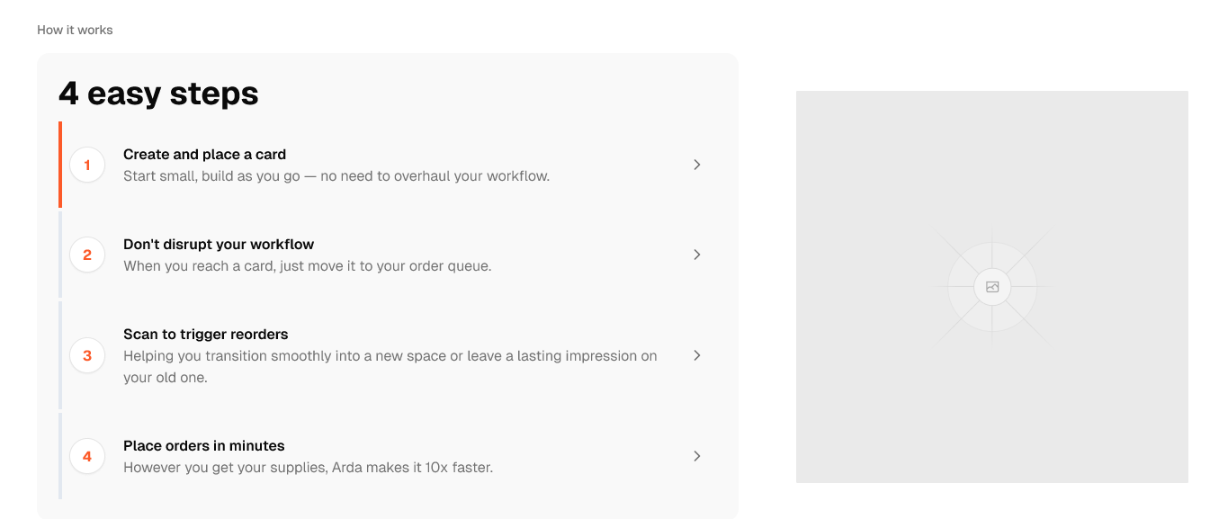The width and height of the screenshot is (1219, 519).
Task: Expand the 'Create and place a card' chevron
Action: point(696,165)
